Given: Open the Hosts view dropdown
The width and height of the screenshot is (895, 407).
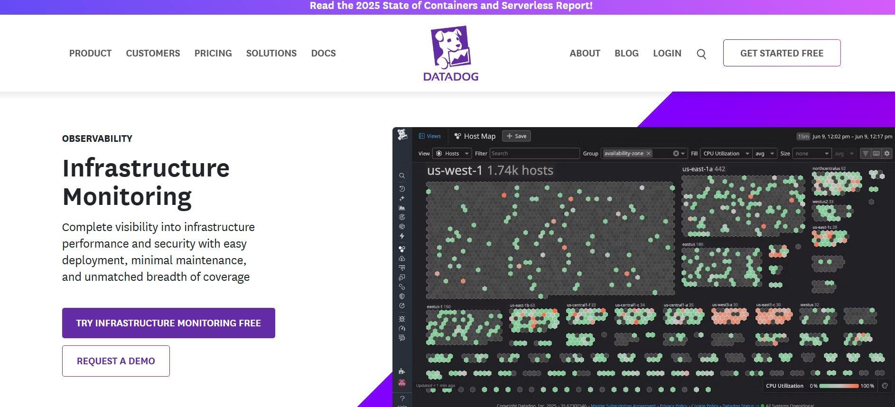Looking at the screenshot, I should tap(452, 153).
